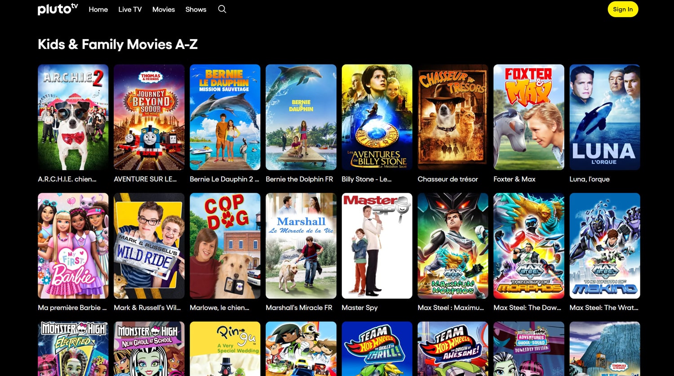Open Marshall Le Miracle de la Vie poster
The height and width of the screenshot is (376, 674).
click(x=301, y=246)
